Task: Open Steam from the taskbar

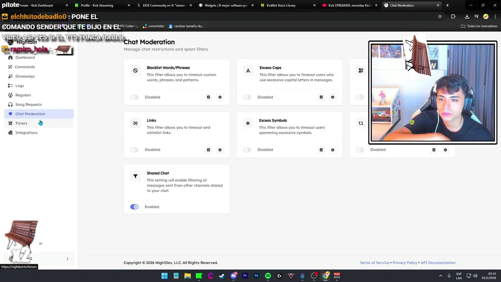Action: click(222, 276)
